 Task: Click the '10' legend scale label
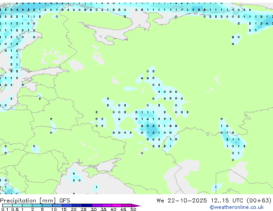(54, 209)
